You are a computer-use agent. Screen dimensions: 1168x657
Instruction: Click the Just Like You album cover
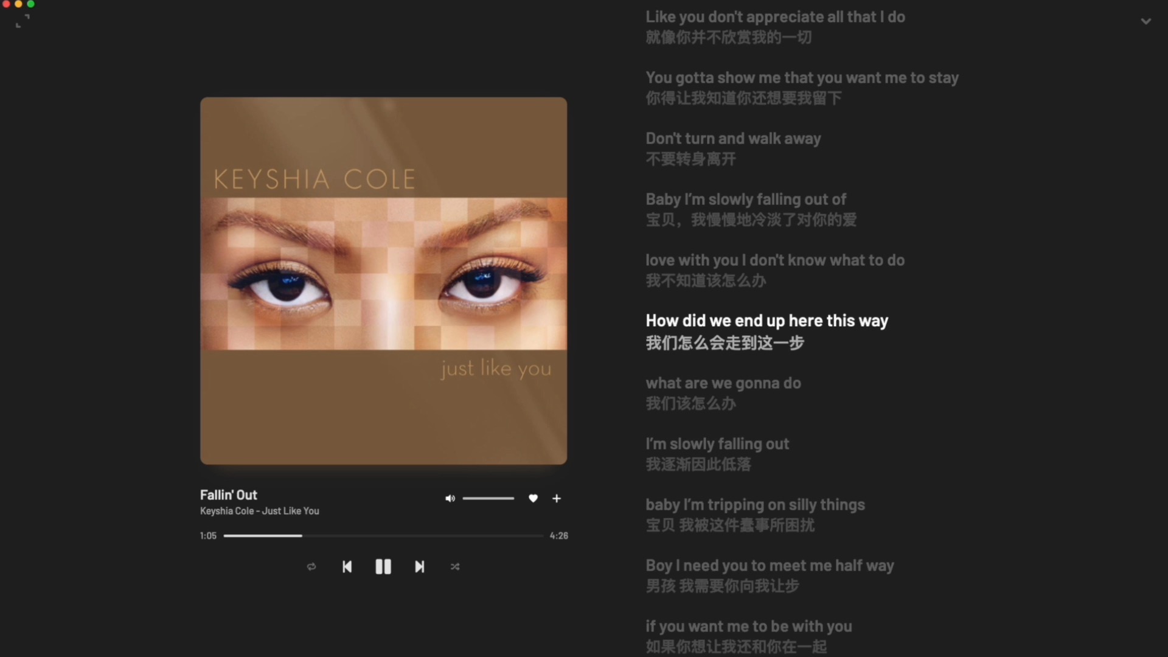point(384,281)
